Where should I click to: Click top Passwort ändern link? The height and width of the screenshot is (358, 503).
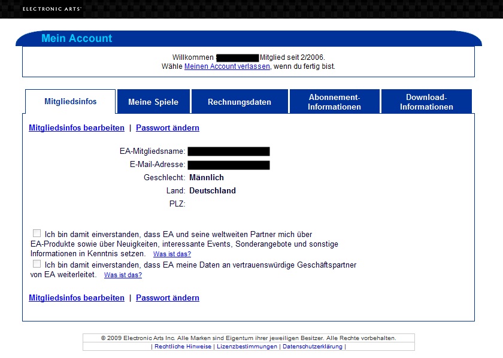168,128
